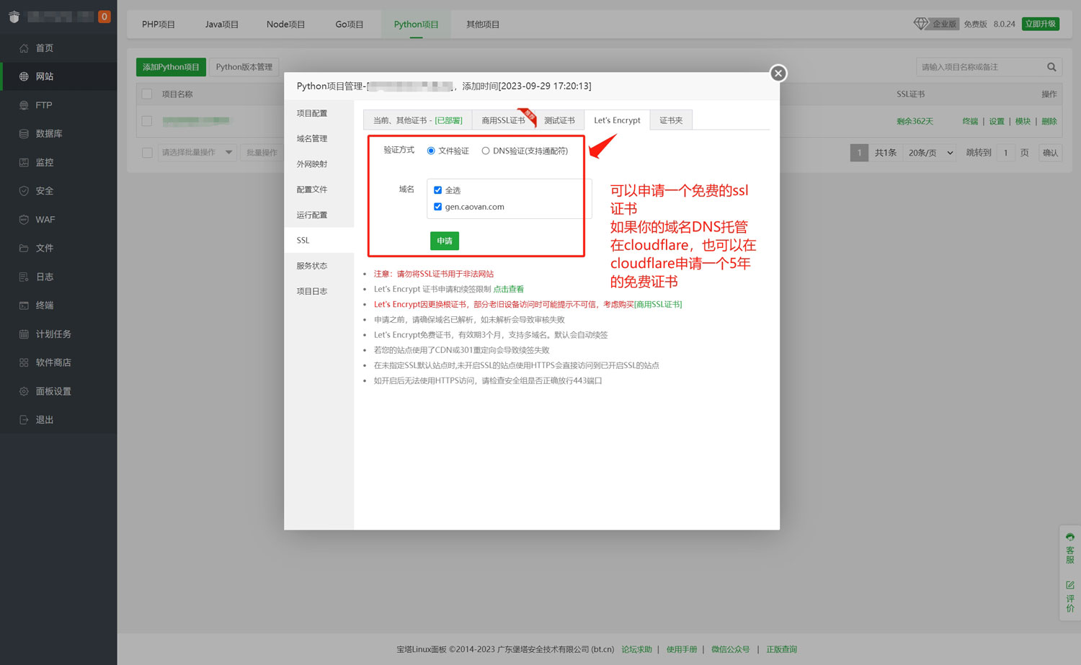
Task: Select the DNS验证 verification radio button
Action: tap(487, 151)
